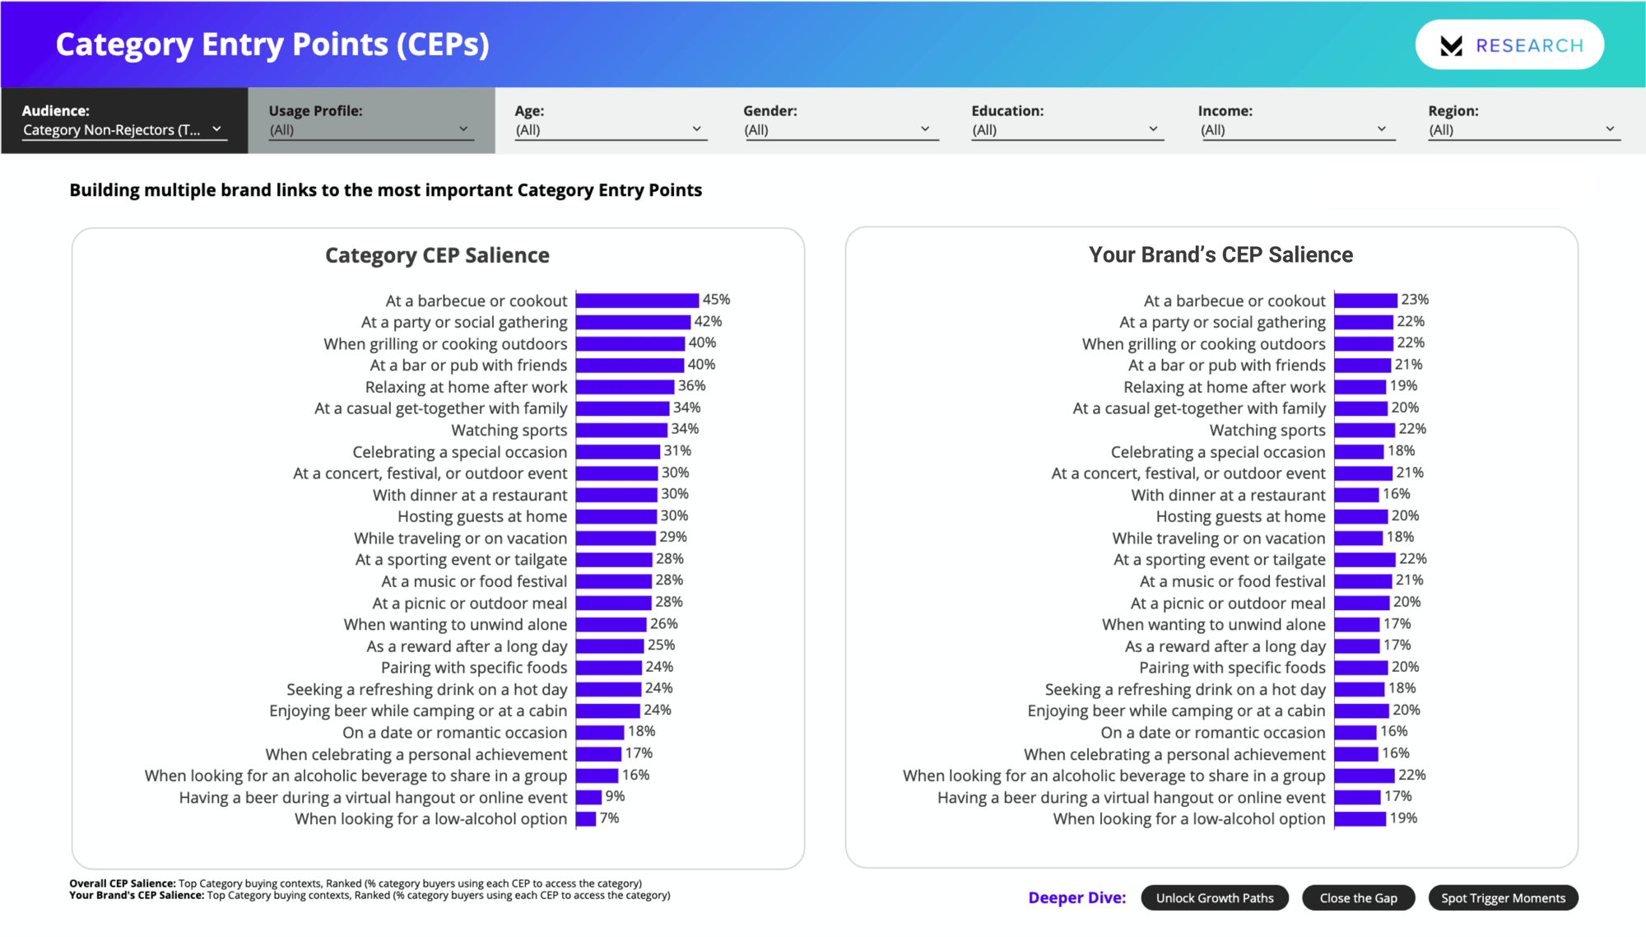Click the M Research logo icon
The width and height of the screenshot is (1646, 937).
click(x=1452, y=46)
